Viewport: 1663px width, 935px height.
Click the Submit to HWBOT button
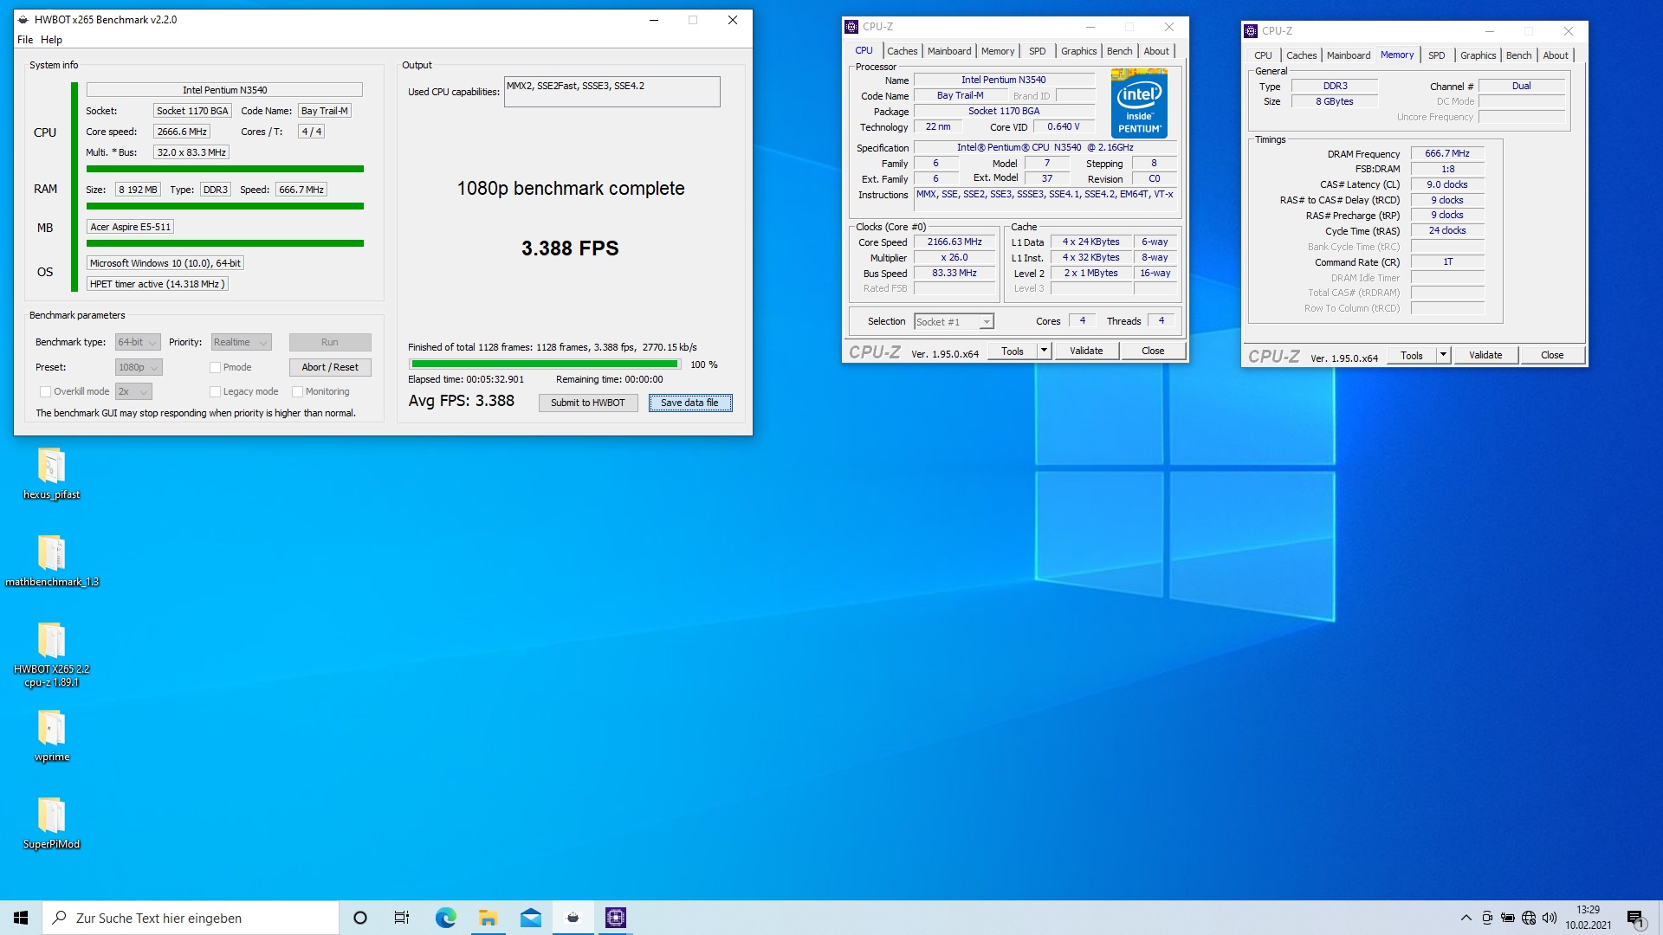click(x=587, y=403)
